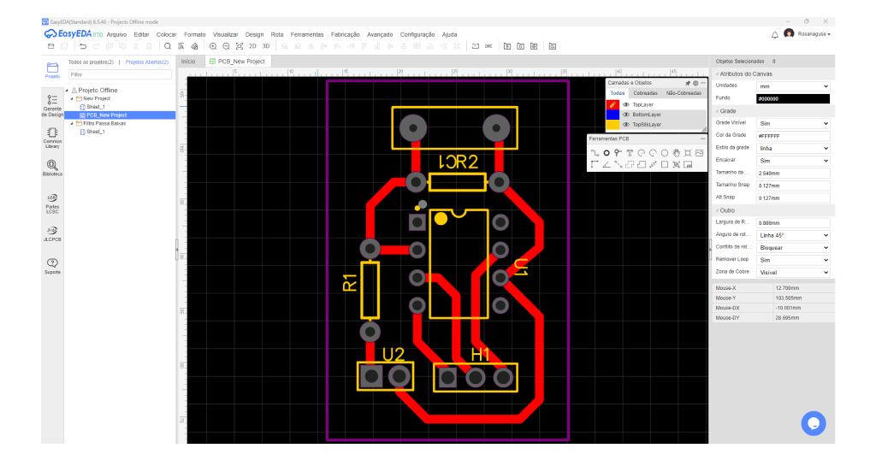Open Gerente de Design in left sidebar
Screen dimensions: 876x460
tap(52, 105)
